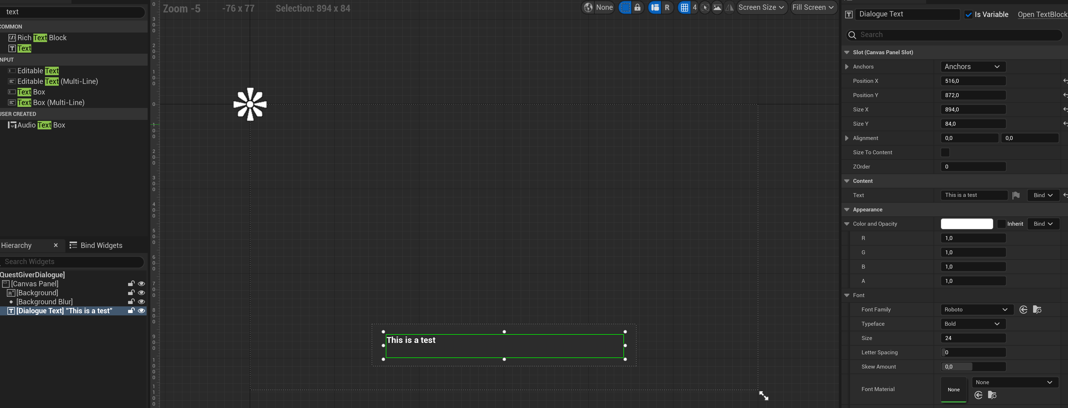Select the Hierarchy tab

[x=17, y=246]
